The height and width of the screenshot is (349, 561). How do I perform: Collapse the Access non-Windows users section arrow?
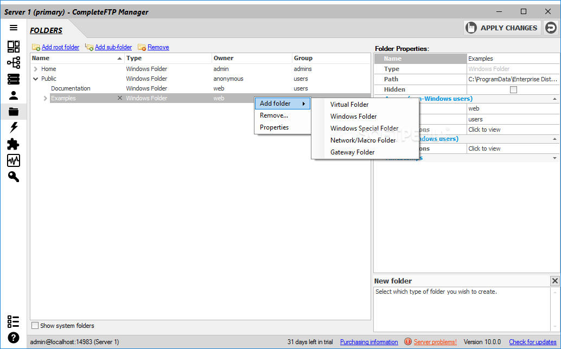point(554,99)
